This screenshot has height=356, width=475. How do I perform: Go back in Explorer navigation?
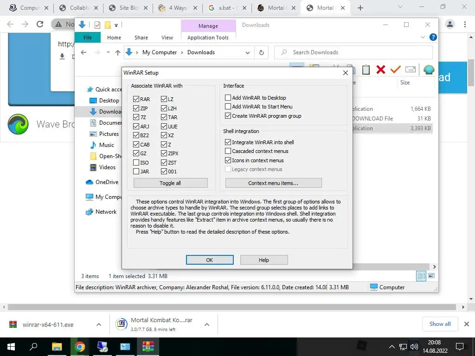(83, 52)
